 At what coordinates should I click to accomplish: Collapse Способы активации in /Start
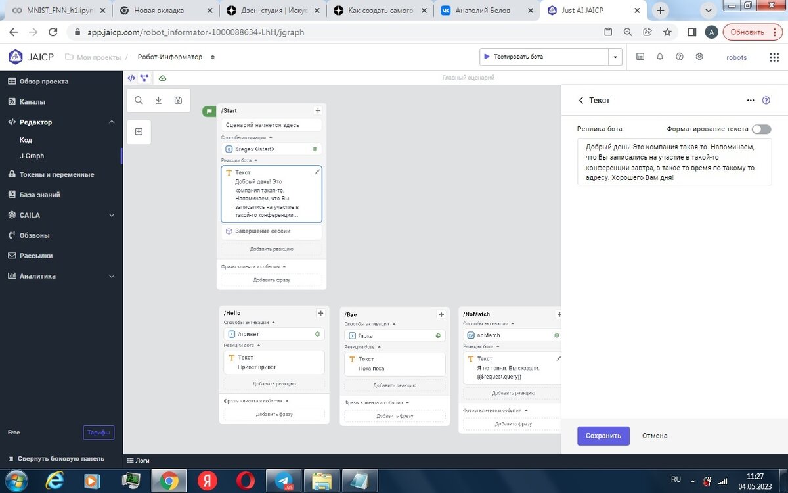[271, 137]
